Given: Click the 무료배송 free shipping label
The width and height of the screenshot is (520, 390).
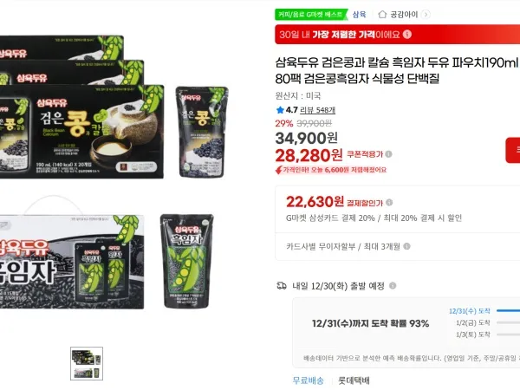Looking at the screenshot, I should coord(308,380).
